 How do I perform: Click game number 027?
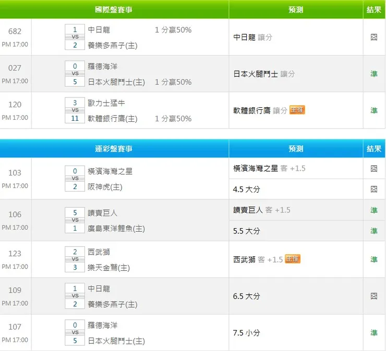pyautogui.click(x=15, y=68)
